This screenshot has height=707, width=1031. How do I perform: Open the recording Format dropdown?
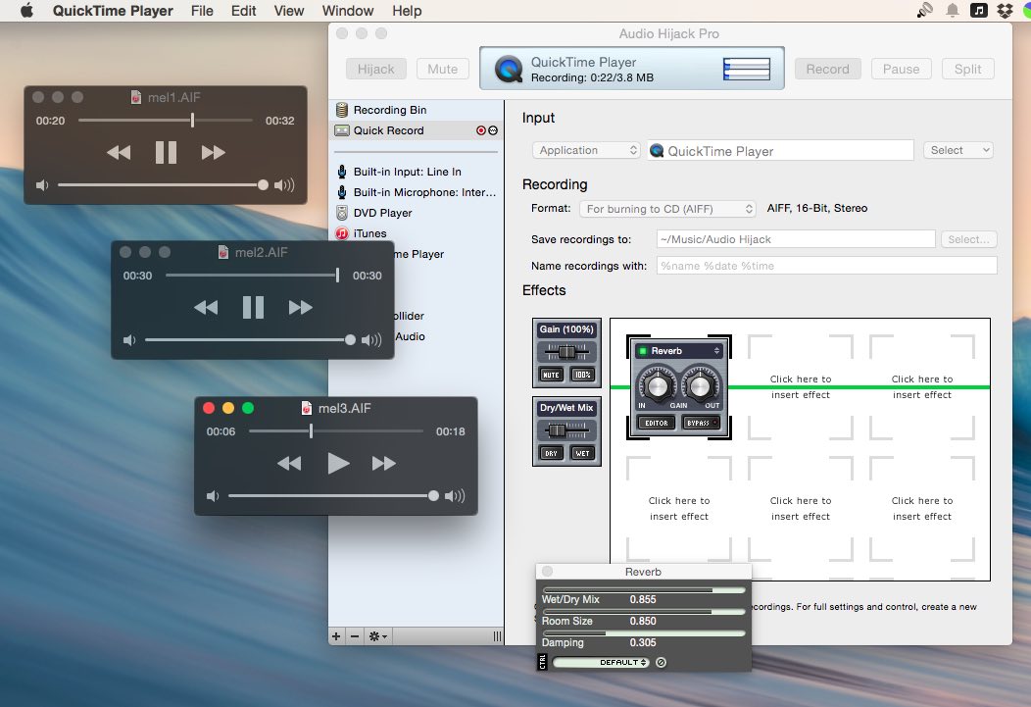667,209
